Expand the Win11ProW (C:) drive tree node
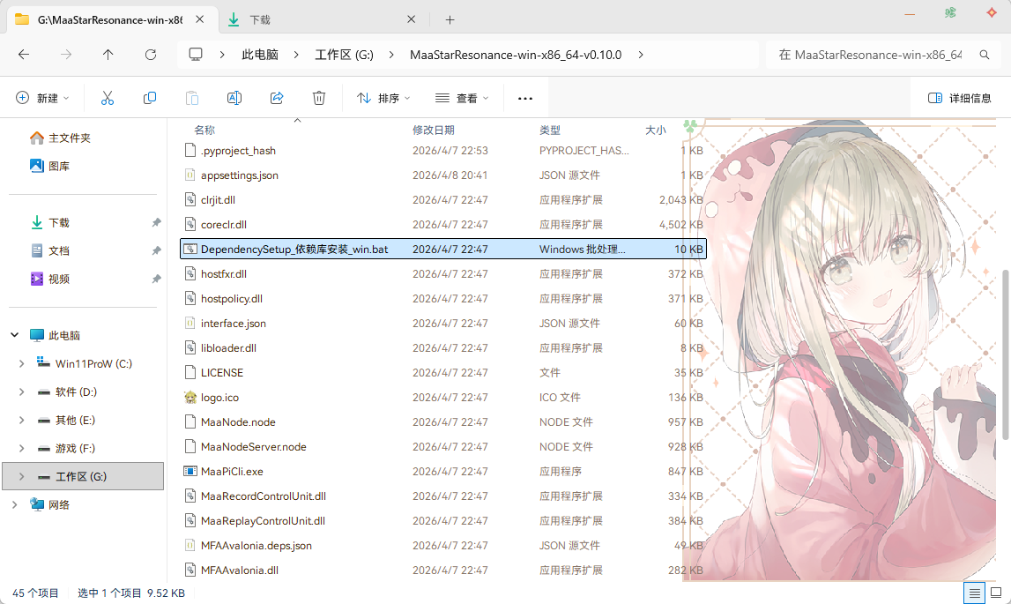 [x=21, y=364]
